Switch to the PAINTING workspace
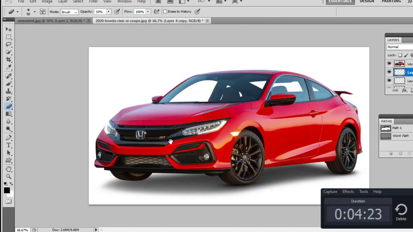 391,2
